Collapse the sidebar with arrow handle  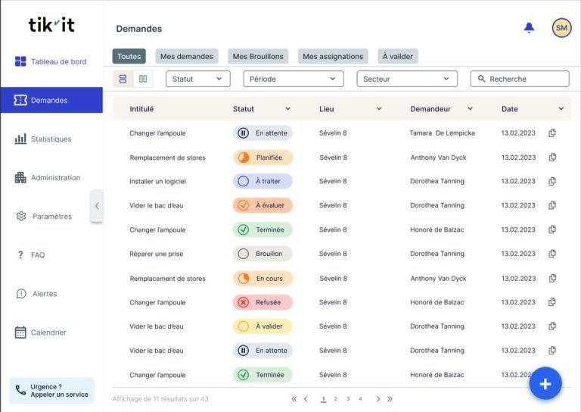pyautogui.click(x=97, y=205)
